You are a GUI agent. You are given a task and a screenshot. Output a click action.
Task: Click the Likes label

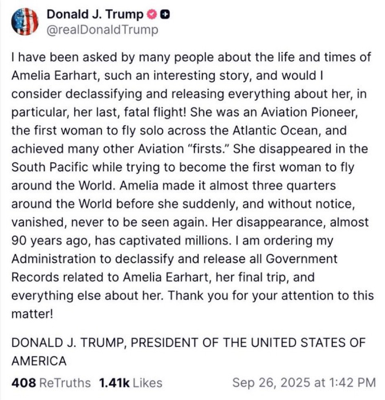click(x=147, y=383)
